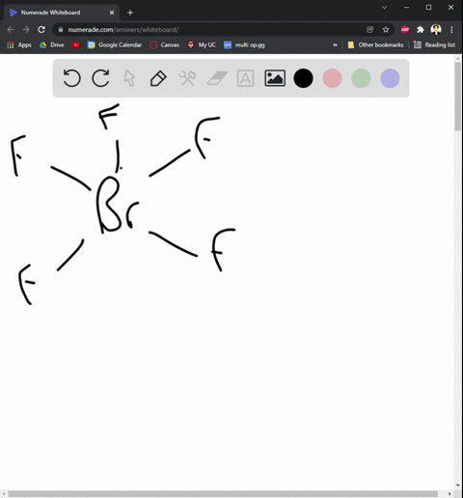Choose the pink pen color
Viewport: 463px width, 498px height.
click(x=332, y=78)
